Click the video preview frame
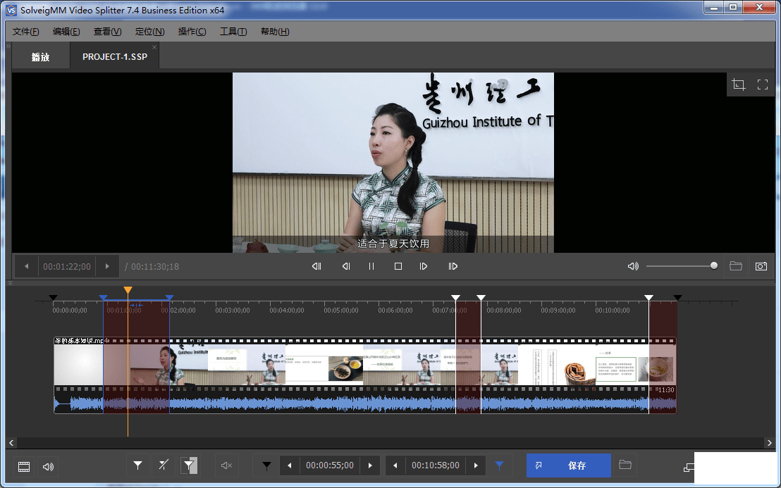Screen dimensions: 781x488 [x=393, y=163]
